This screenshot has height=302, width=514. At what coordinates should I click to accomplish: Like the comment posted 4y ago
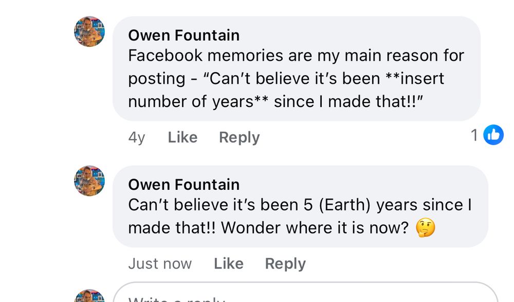[182, 137]
